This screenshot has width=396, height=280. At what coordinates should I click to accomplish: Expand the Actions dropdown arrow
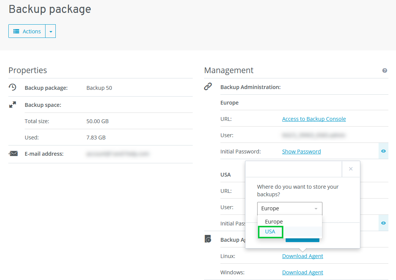point(51,31)
